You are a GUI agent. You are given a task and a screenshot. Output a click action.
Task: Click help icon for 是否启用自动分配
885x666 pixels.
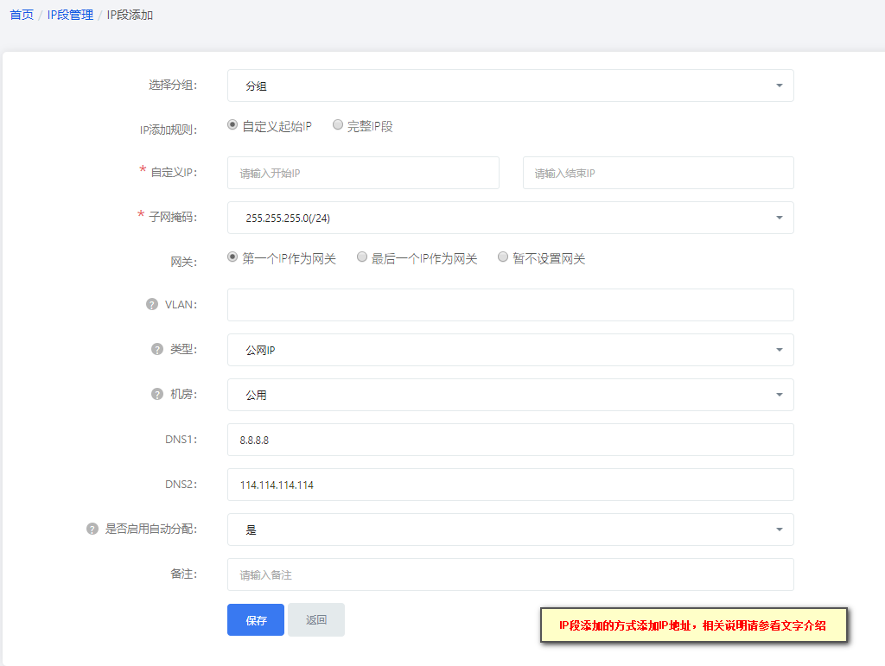[x=92, y=529]
